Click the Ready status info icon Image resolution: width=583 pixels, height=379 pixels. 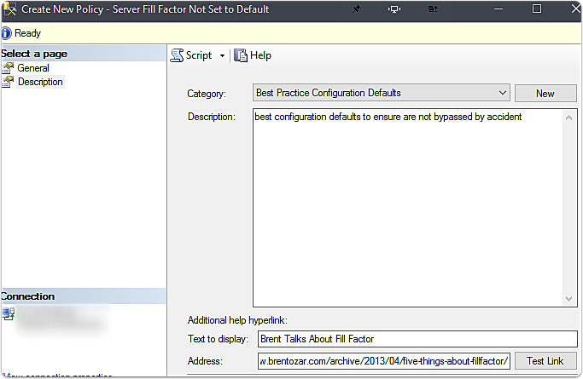coord(6,33)
